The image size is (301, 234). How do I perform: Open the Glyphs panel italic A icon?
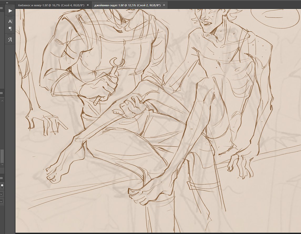(x=10, y=39)
